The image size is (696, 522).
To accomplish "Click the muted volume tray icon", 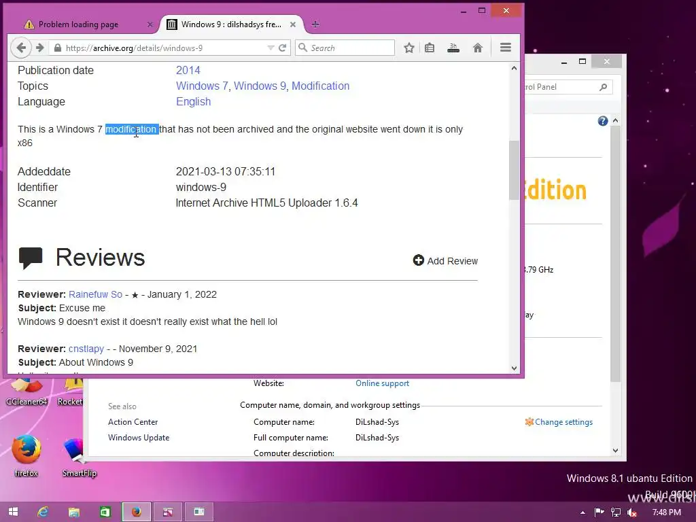I will coord(631,512).
